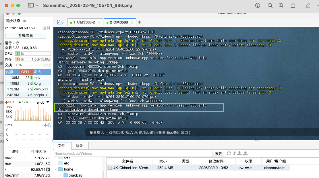Select the markup pencil icon in Preview toolbar
Screen dimensions: 319x178
click(307, 5)
